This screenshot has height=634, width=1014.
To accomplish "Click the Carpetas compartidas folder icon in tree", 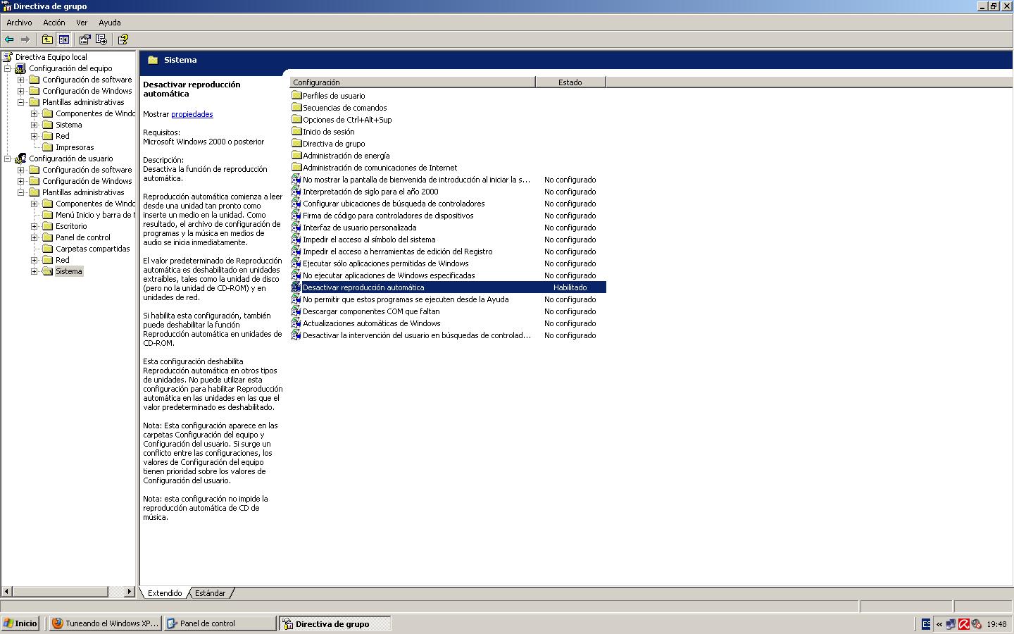I will (x=48, y=249).
